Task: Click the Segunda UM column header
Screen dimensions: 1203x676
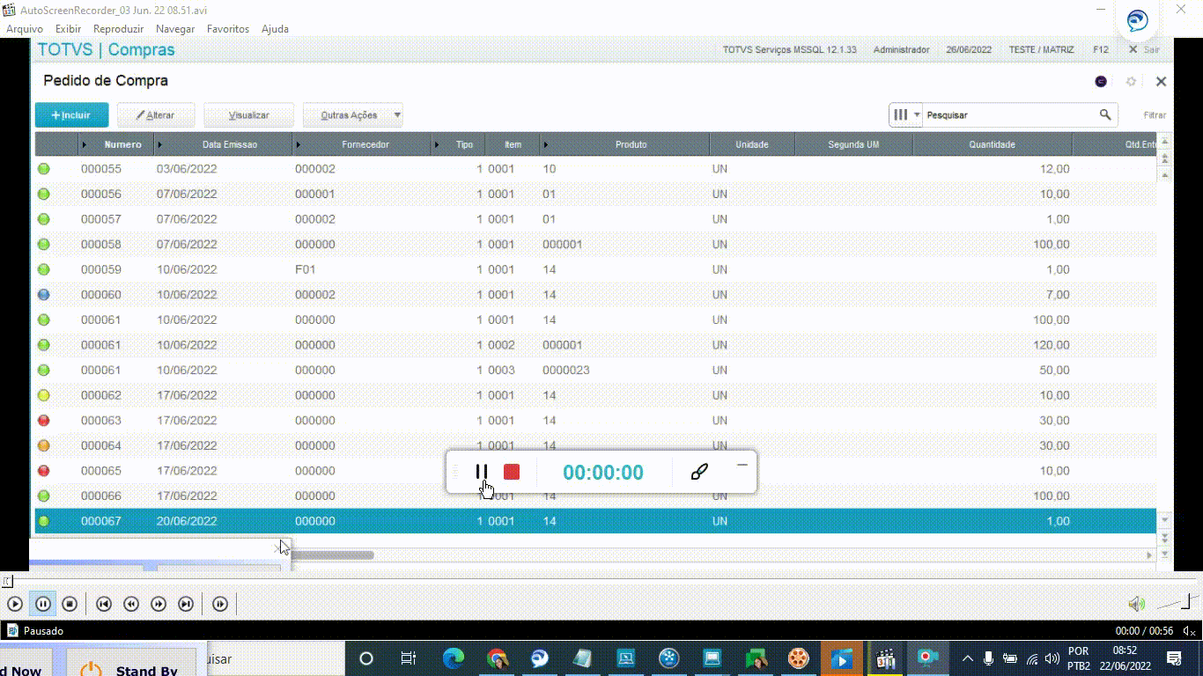Action: click(853, 144)
